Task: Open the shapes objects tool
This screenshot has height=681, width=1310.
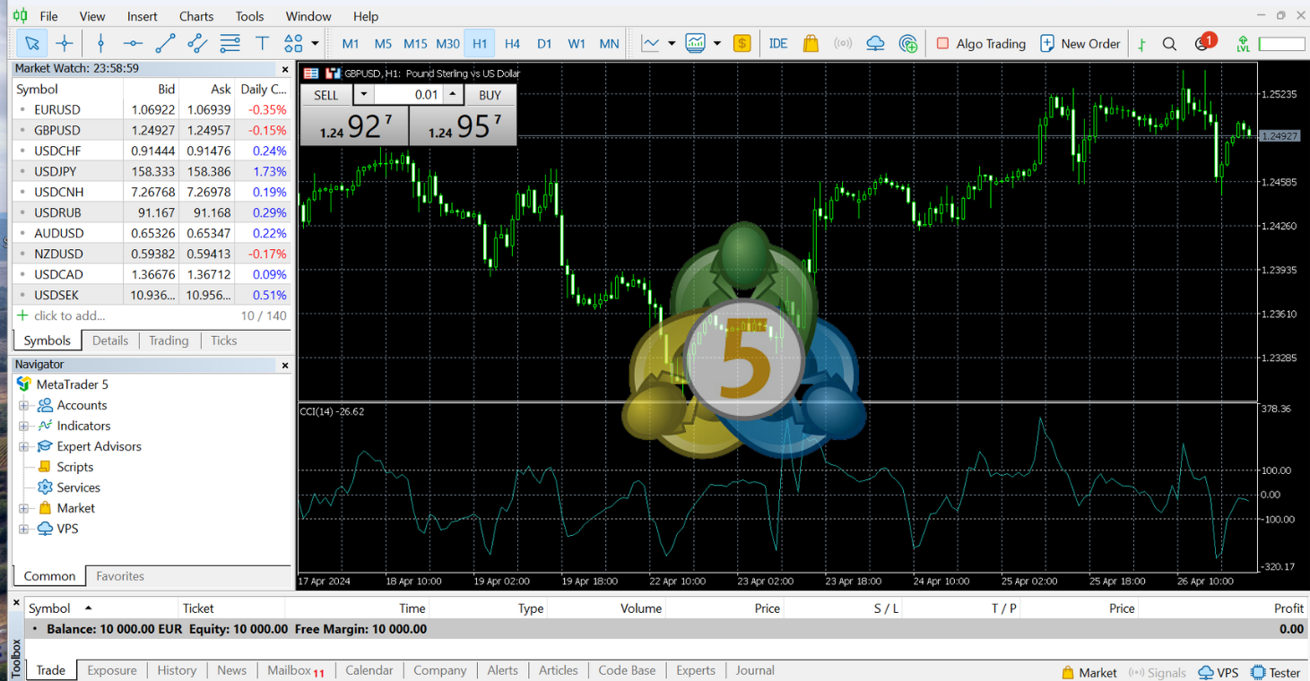Action: click(293, 43)
